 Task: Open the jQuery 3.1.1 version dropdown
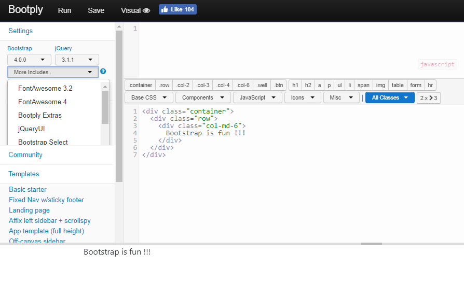77,60
